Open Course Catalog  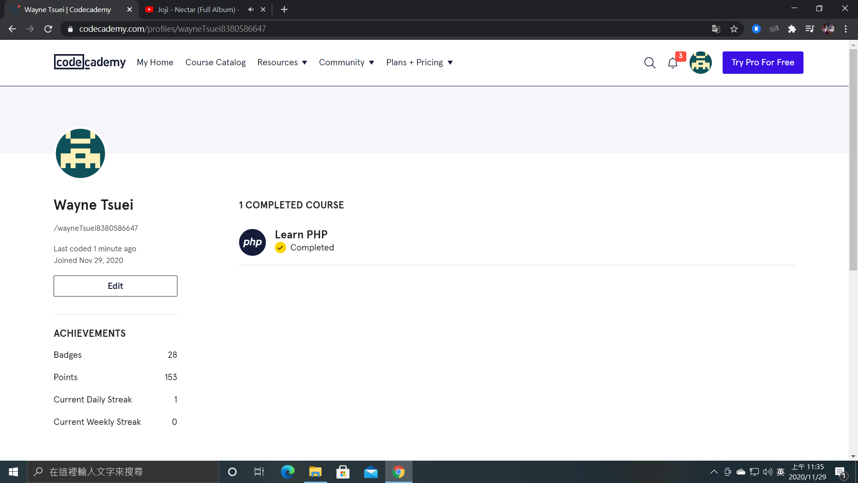coord(215,63)
